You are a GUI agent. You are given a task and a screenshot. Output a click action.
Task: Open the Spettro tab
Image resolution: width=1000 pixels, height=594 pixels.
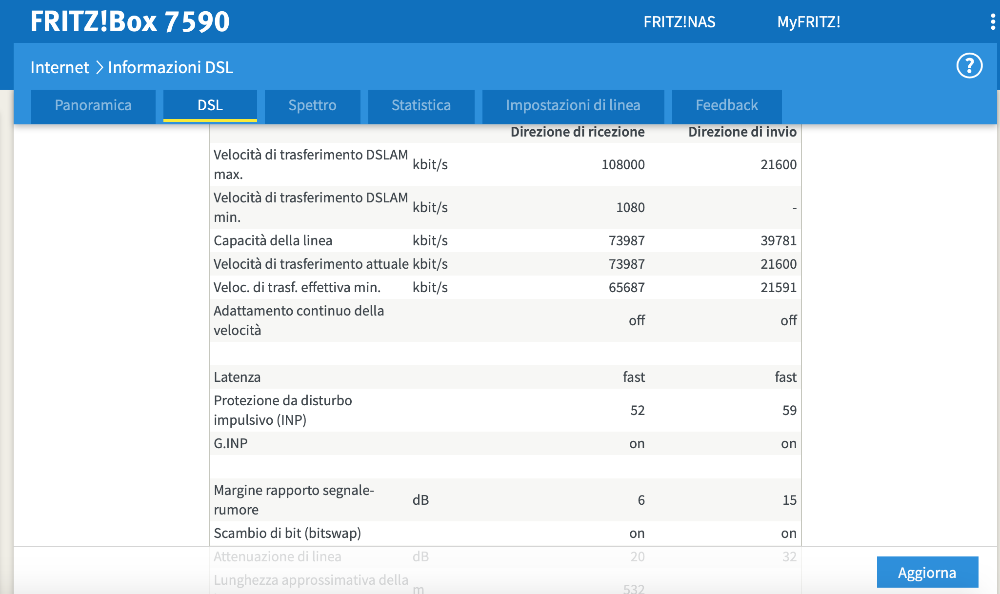click(312, 105)
